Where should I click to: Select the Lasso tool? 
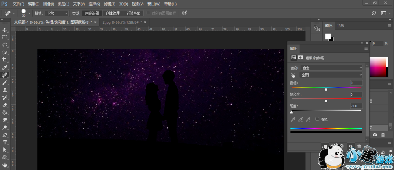pos(5,45)
